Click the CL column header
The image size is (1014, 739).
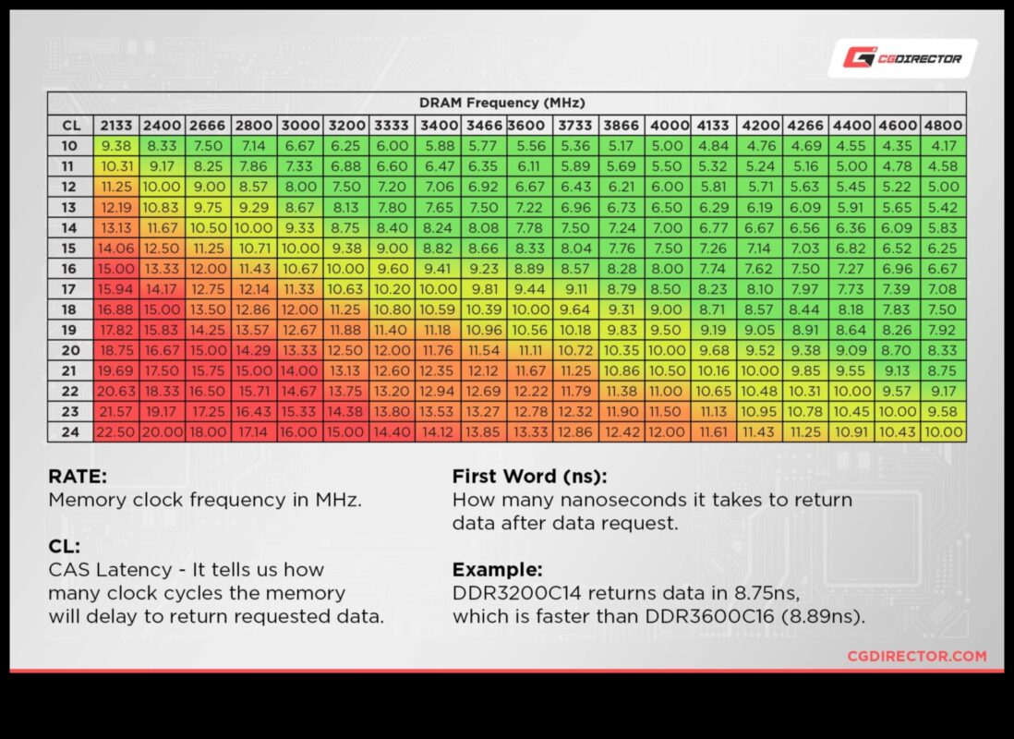tap(71, 125)
